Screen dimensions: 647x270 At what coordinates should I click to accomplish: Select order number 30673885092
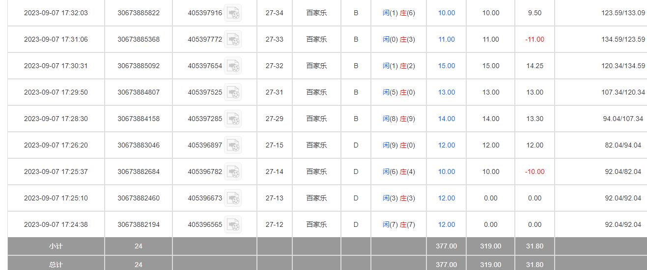click(139, 66)
